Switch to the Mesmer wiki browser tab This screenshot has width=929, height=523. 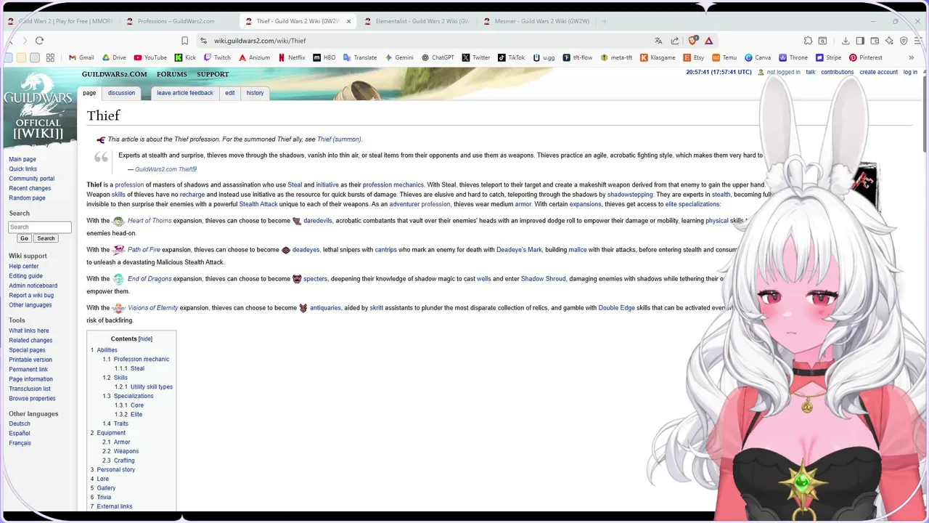[x=536, y=21]
